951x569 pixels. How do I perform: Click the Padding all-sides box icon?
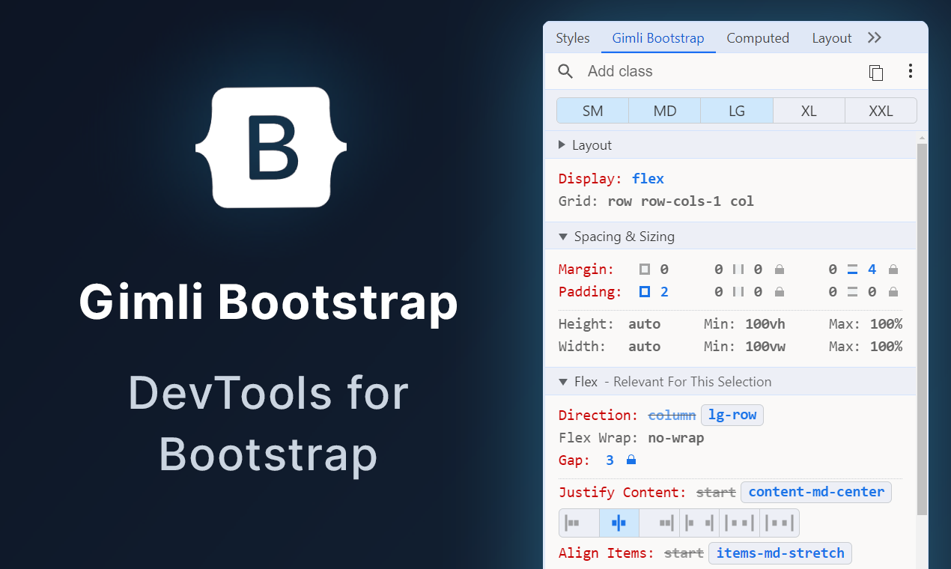point(645,292)
